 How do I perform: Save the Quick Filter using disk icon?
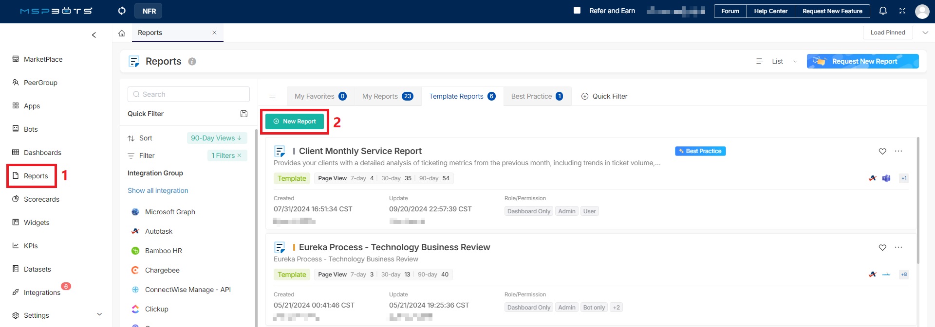click(x=244, y=114)
